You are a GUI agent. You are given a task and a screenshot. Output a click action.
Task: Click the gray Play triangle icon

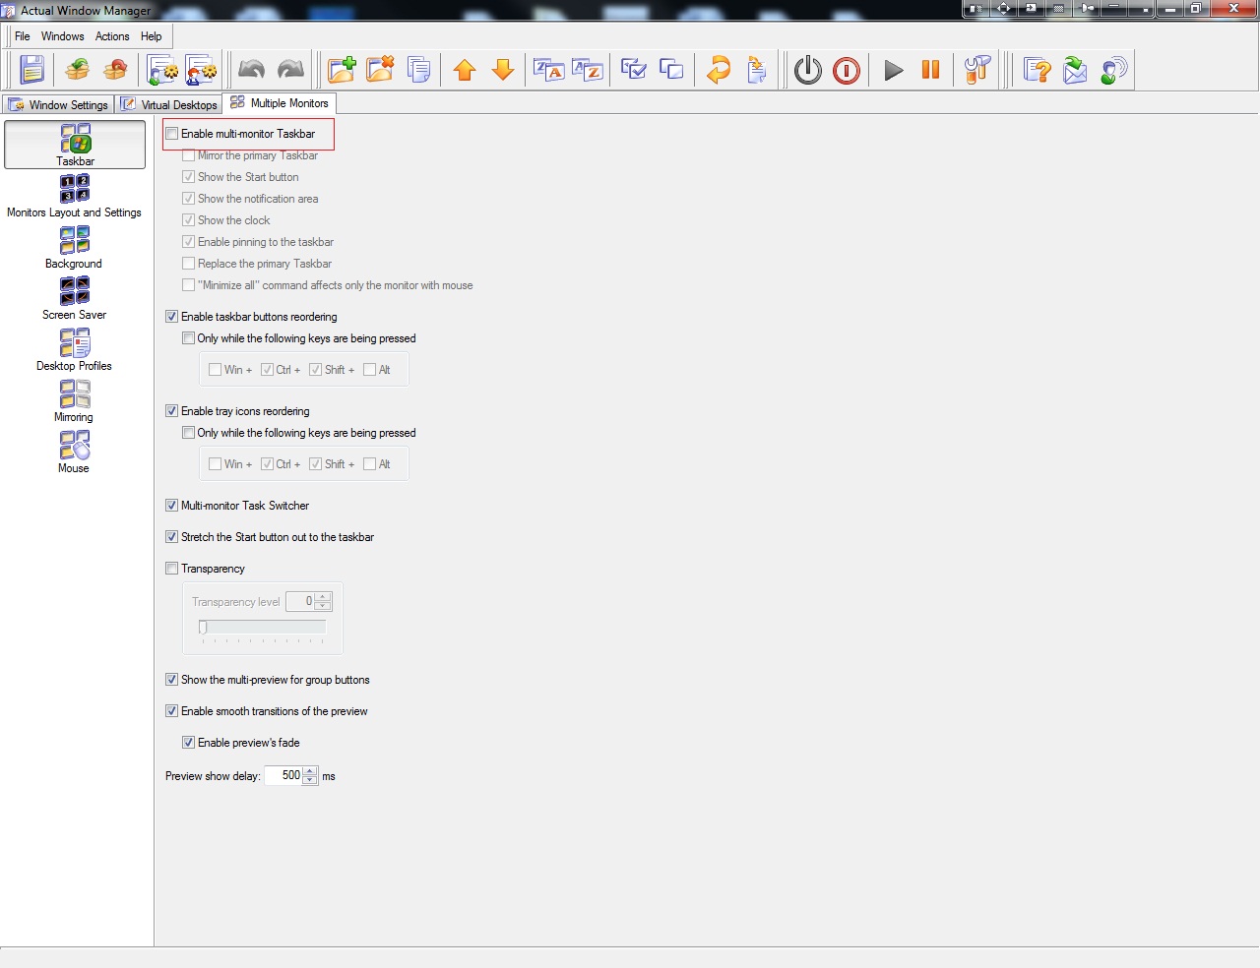click(894, 71)
